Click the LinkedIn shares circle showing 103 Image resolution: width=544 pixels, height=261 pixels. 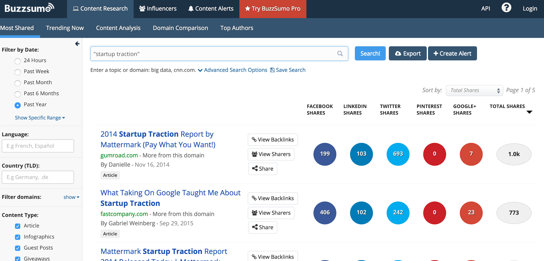(x=361, y=154)
